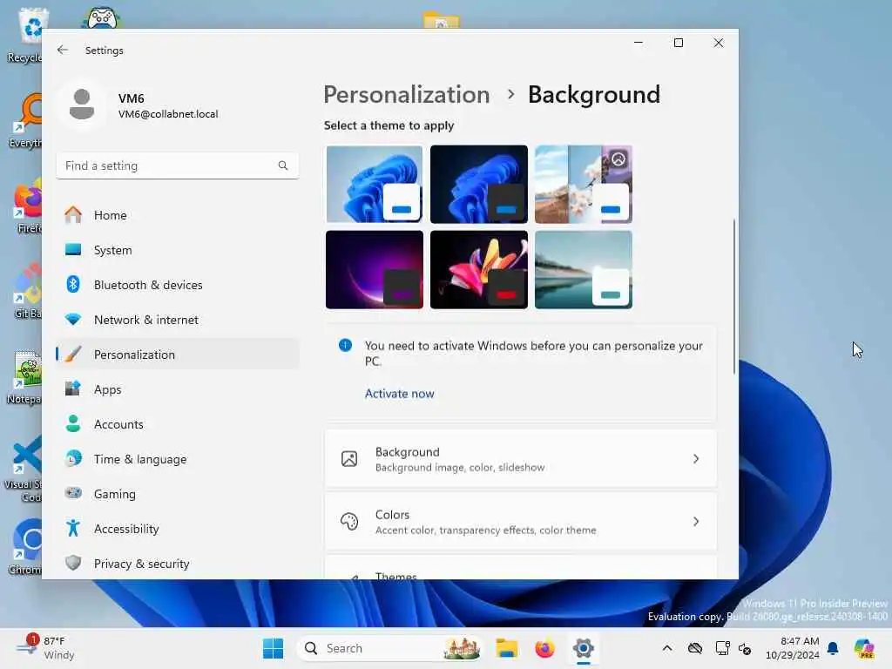Image resolution: width=892 pixels, height=669 pixels.
Task: Click the VM6 user avatar icon
Action: click(82, 105)
